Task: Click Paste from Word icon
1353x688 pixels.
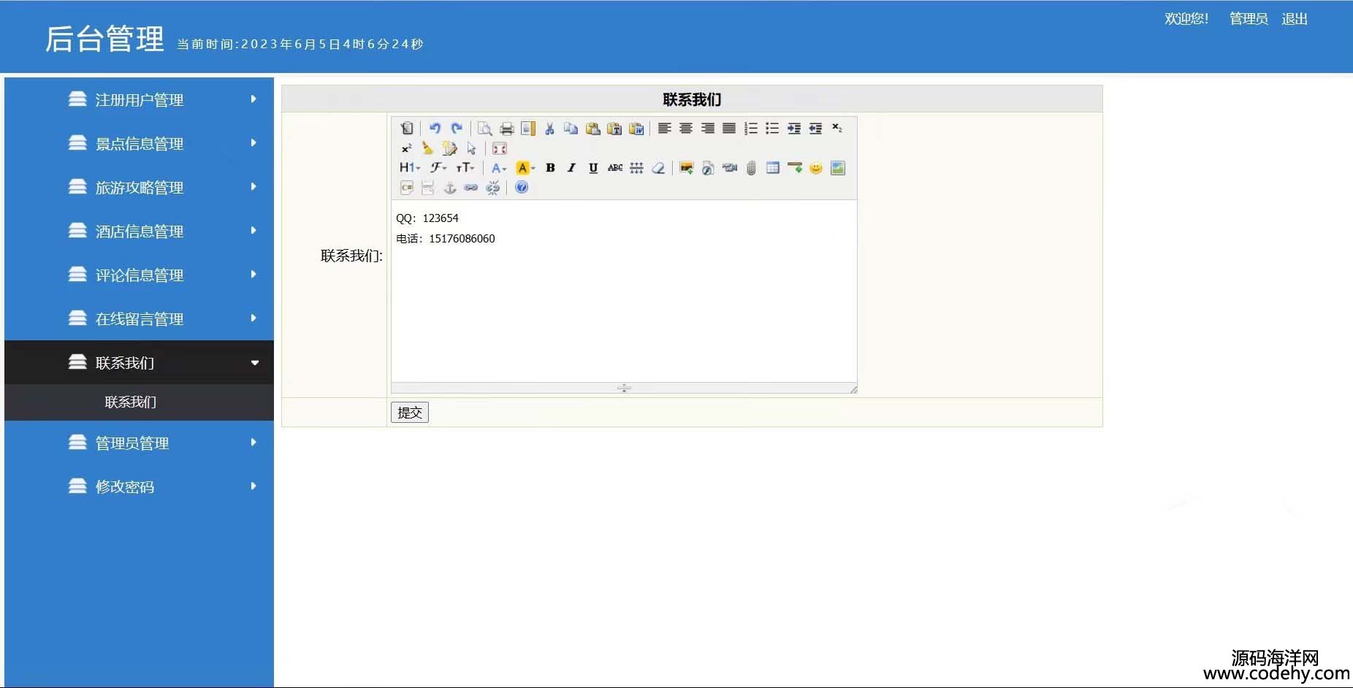Action: click(x=636, y=129)
